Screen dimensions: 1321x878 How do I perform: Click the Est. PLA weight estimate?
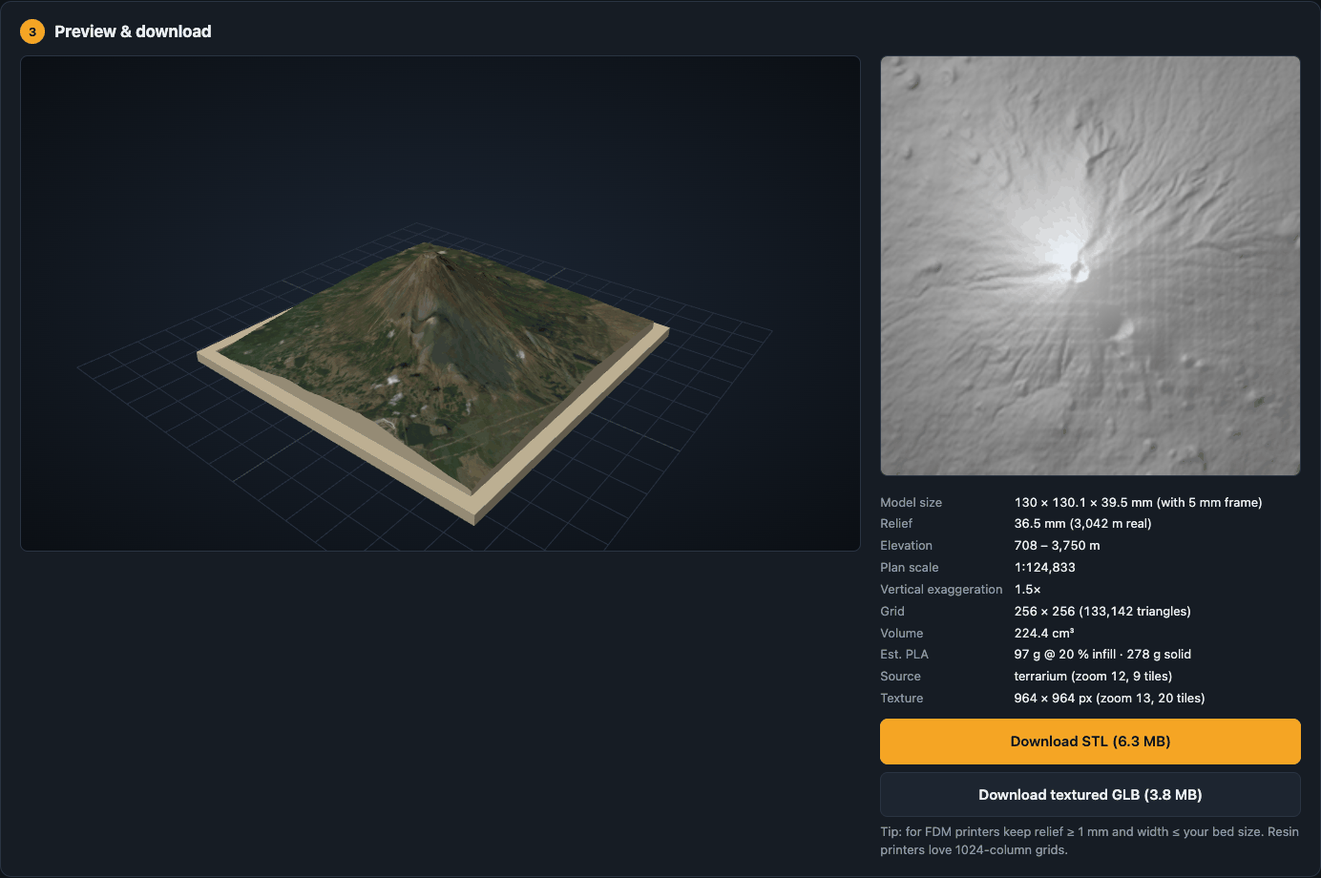point(1102,655)
